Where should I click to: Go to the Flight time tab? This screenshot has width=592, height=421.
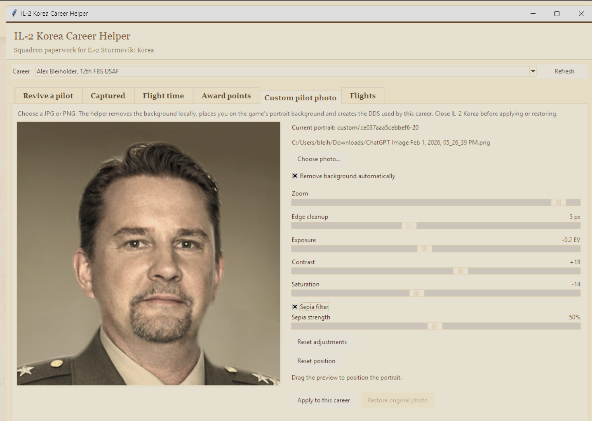coord(163,96)
